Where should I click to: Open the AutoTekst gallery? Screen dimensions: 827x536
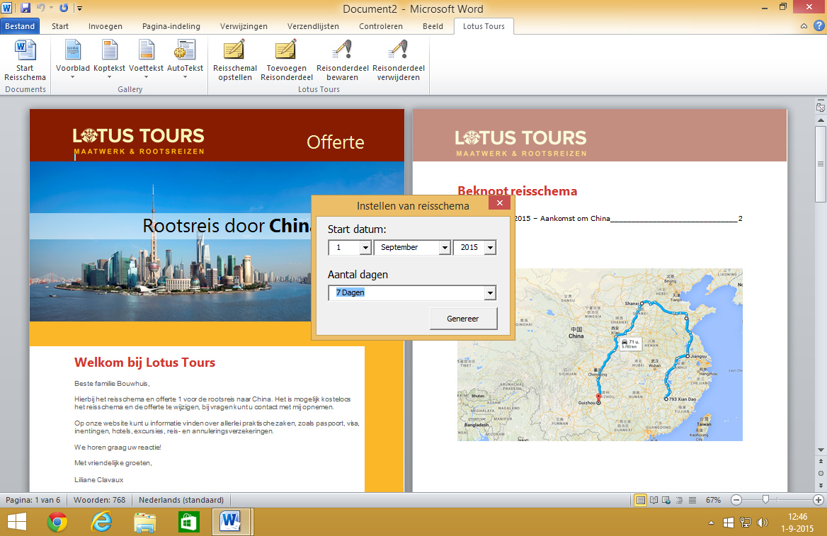pyautogui.click(x=185, y=59)
